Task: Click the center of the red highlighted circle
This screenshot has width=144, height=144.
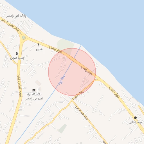Action: click(72, 72)
